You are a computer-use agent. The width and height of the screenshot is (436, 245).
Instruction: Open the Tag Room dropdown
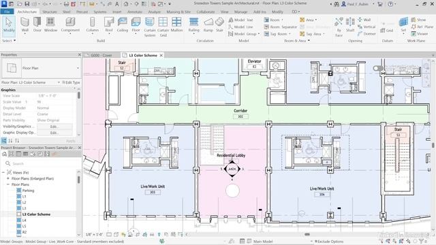tap(290, 34)
